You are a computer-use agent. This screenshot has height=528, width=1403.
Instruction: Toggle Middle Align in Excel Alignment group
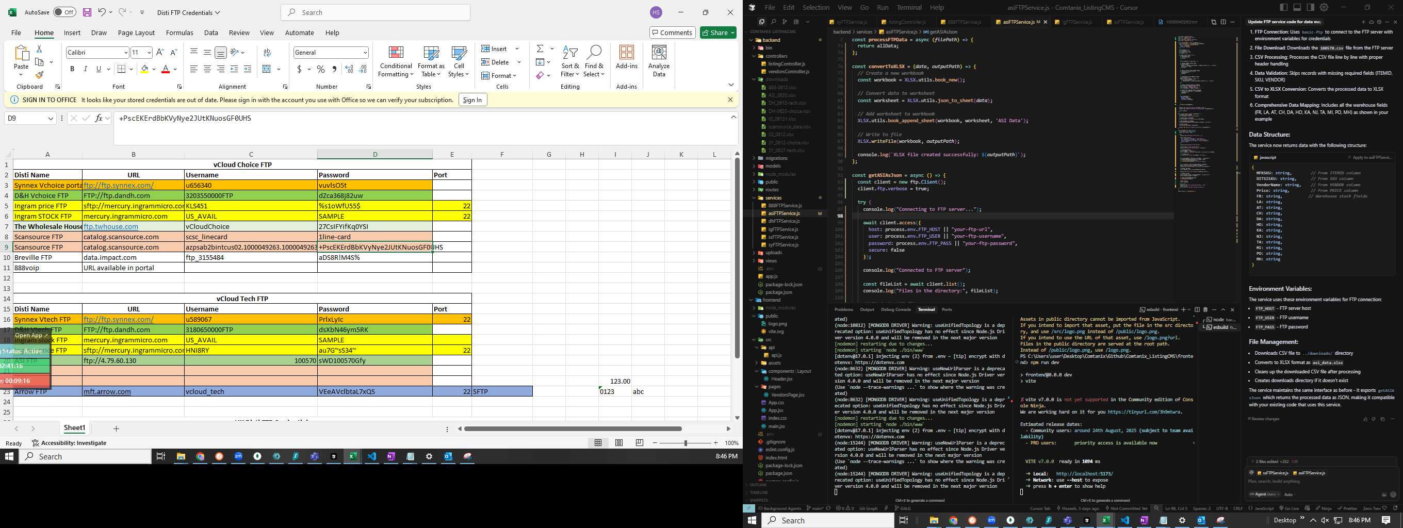pos(207,52)
